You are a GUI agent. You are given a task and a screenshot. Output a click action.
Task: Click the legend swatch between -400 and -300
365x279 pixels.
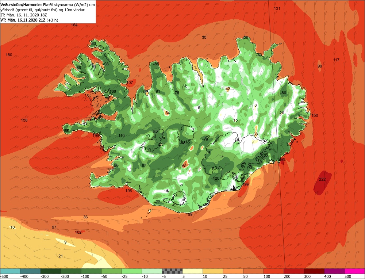tap(31, 271)
